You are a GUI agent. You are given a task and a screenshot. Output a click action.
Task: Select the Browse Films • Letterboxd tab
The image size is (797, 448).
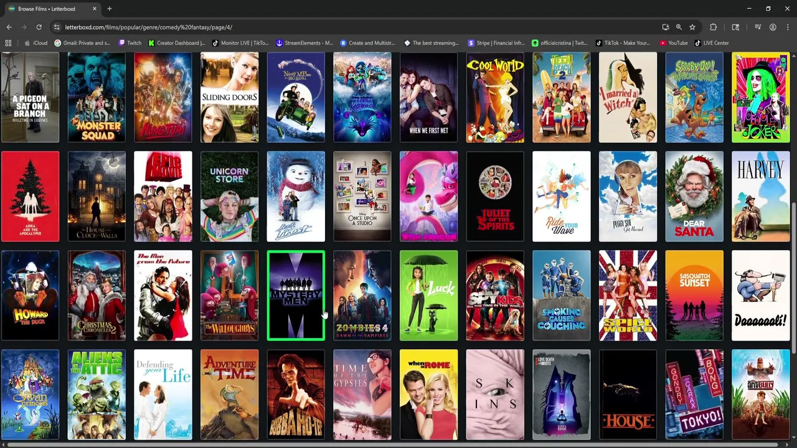[x=52, y=9]
